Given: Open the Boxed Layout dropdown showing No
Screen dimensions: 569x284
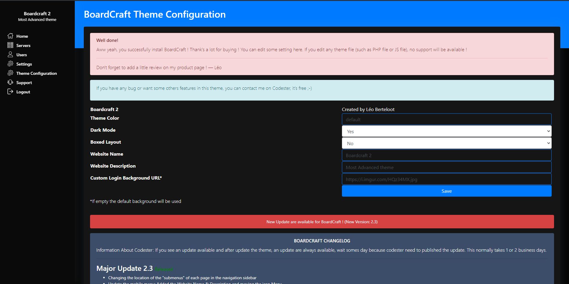Looking at the screenshot, I should tap(447, 143).
